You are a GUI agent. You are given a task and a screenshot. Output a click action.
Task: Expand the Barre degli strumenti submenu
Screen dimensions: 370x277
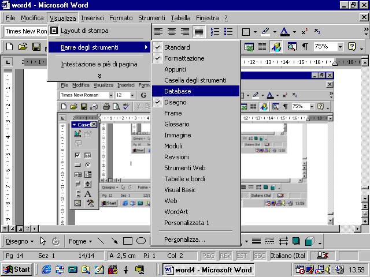(x=99, y=47)
